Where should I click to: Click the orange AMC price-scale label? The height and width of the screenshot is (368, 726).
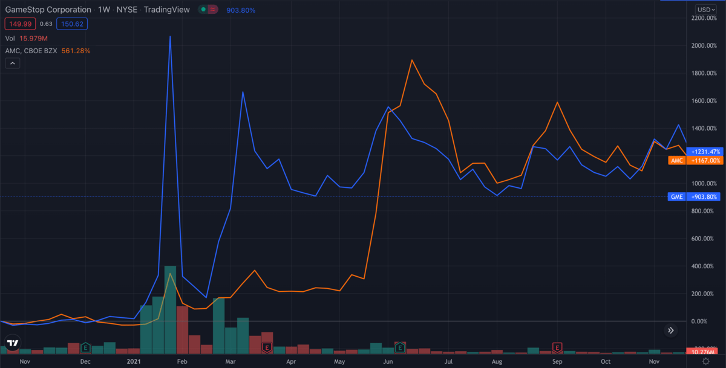coord(677,161)
